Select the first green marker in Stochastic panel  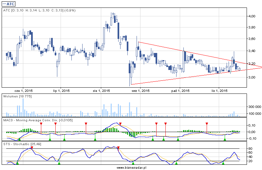[17, 162]
